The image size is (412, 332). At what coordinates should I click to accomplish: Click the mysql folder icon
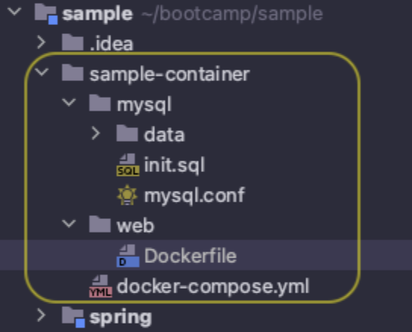pos(99,103)
